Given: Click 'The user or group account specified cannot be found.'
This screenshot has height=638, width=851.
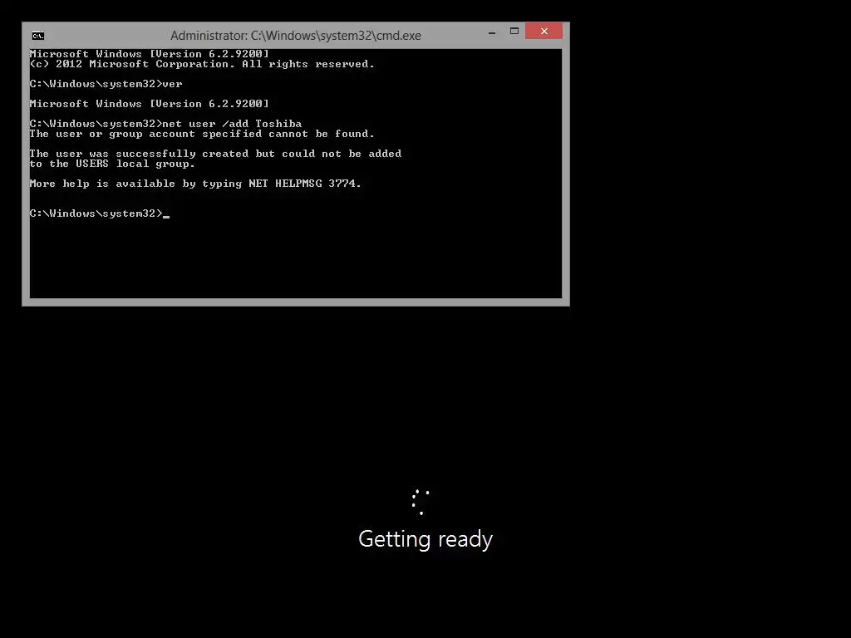Looking at the screenshot, I should point(202,134).
